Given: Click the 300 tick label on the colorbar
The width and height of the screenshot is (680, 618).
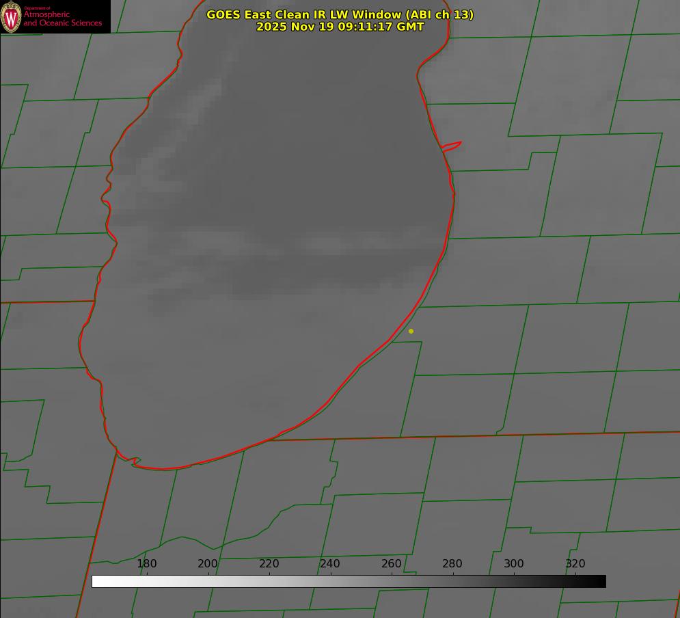Looking at the screenshot, I should click(x=514, y=563).
